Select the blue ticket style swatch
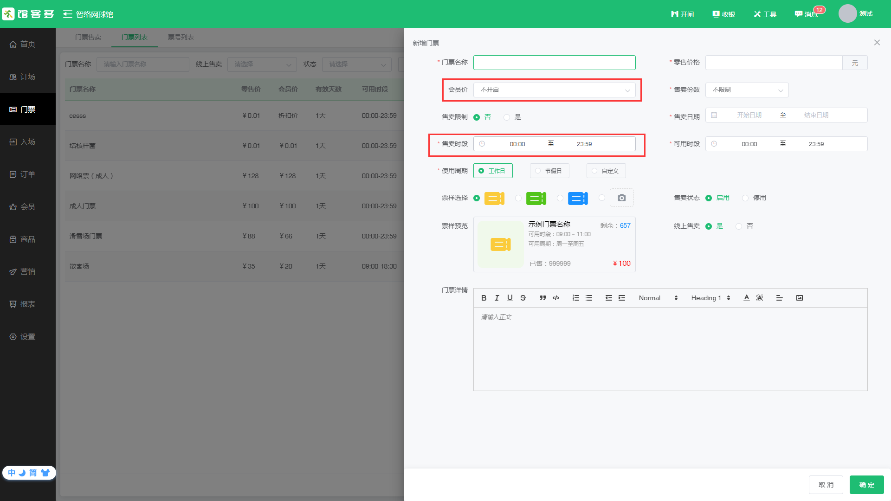 pos(577,199)
